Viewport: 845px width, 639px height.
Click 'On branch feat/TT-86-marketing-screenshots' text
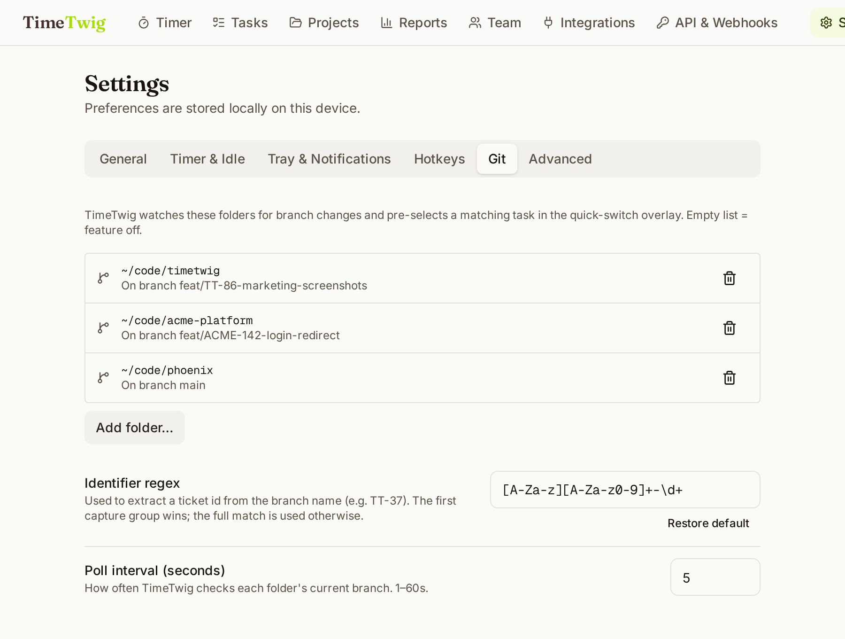point(244,286)
